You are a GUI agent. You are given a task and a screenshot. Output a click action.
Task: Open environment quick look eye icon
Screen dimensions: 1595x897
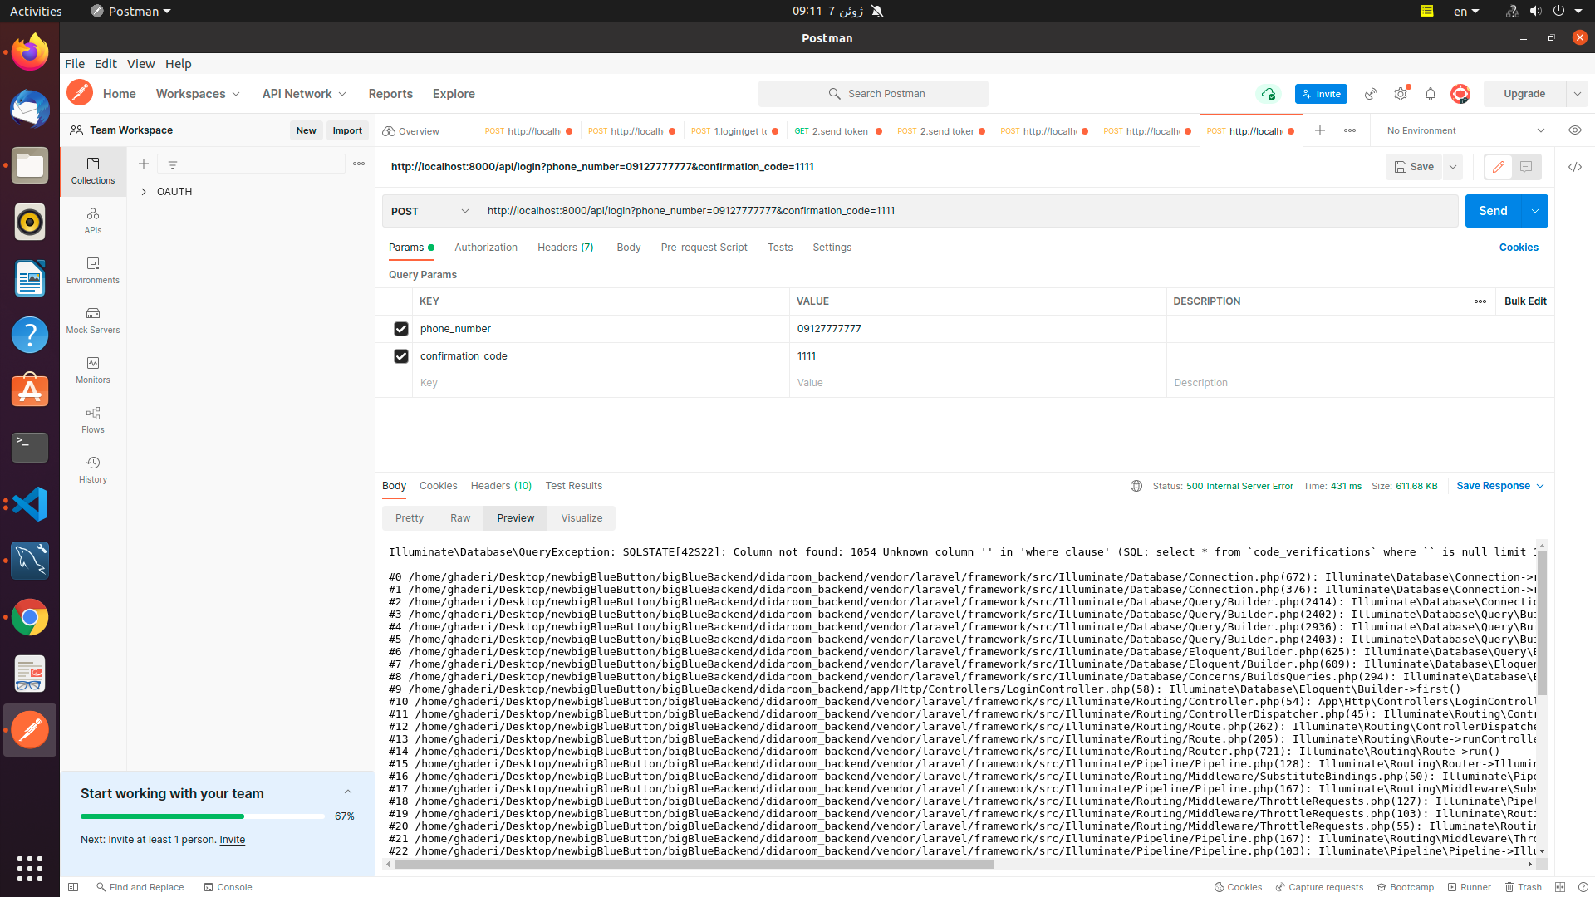pyautogui.click(x=1575, y=130)
